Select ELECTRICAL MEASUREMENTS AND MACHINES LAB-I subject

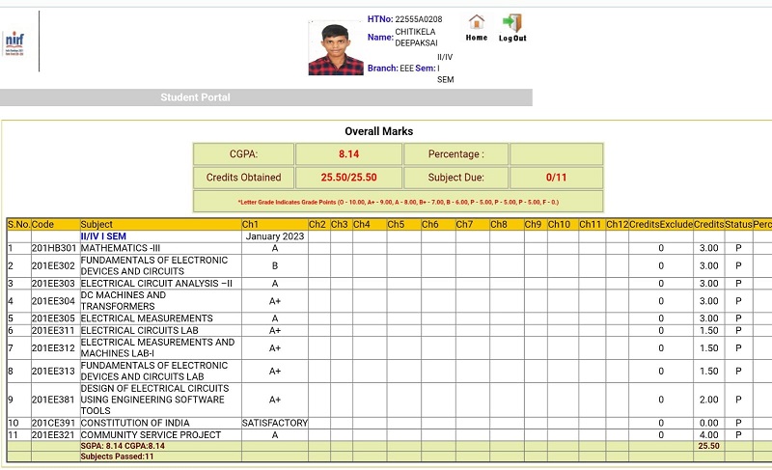pyautogui.click(x=157, y=348)
